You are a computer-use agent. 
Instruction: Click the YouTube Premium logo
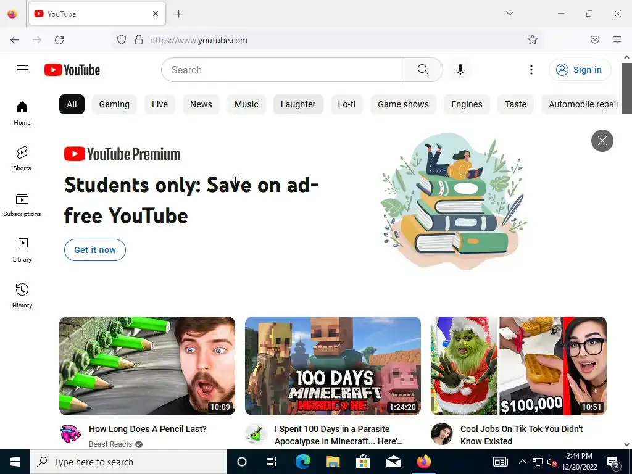coord(122,154)
